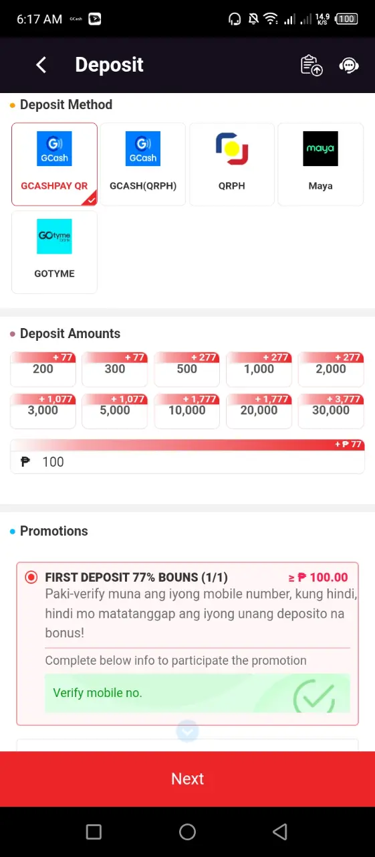Choose the 200 deposit amount

(x=43, y=369)
